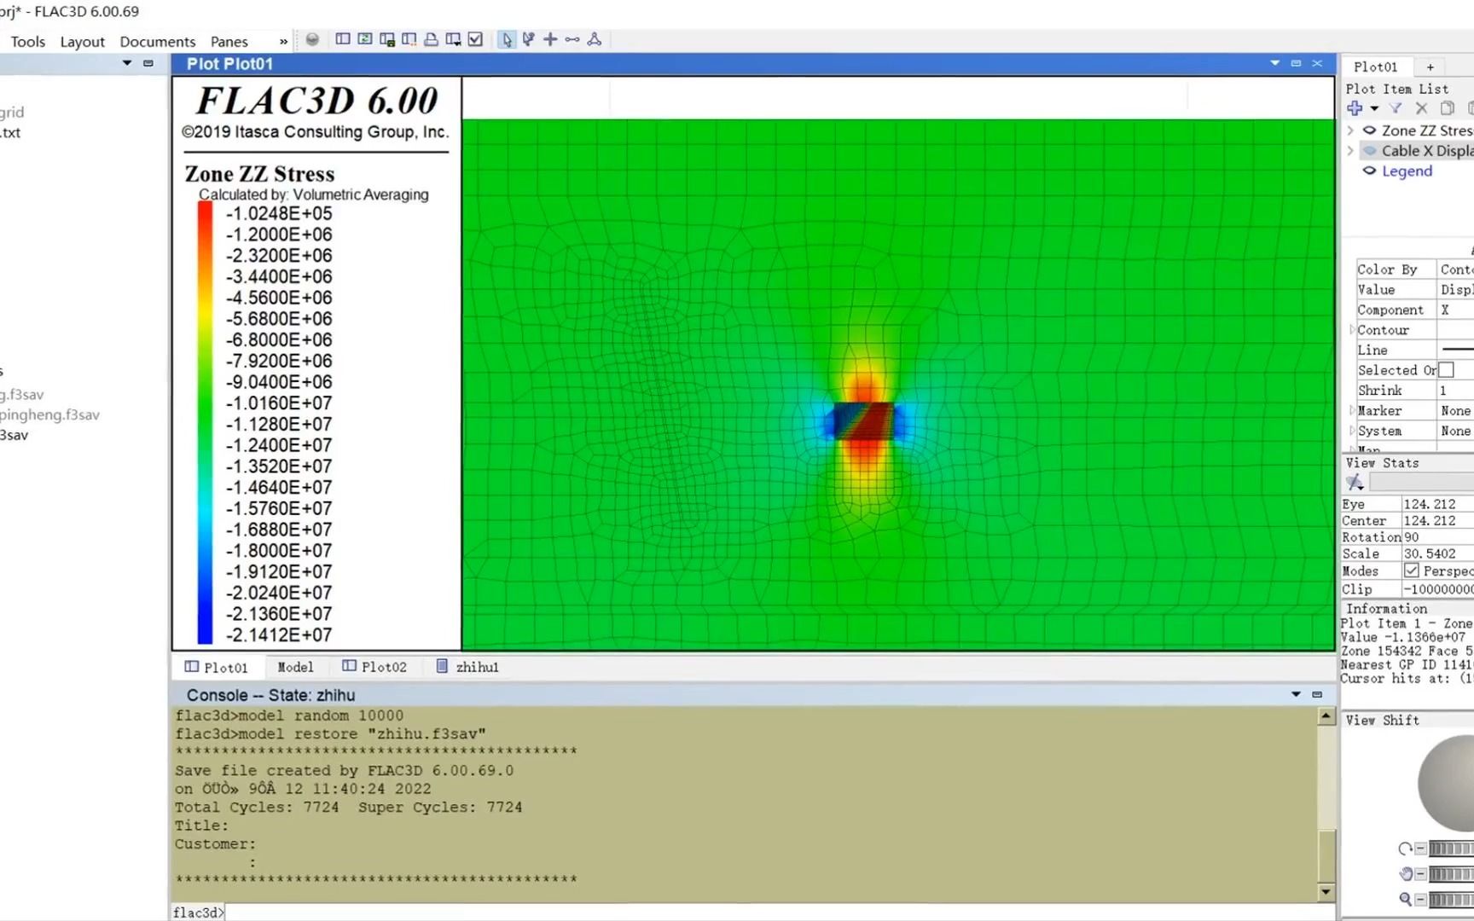Click the console scrollbar up arrow
1474x921 pixels.
point(1326,716)
